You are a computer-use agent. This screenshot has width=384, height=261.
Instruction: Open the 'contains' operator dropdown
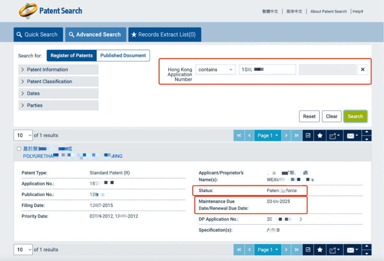215,70
